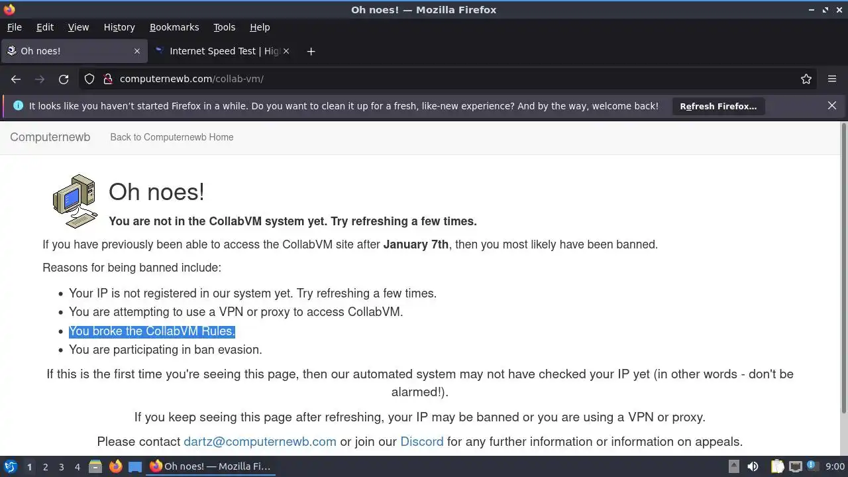Click "You are attempting to use a VPN" bullet
Image resolution: width=848 pixels, height=477 pixels.
click(236, 312)
